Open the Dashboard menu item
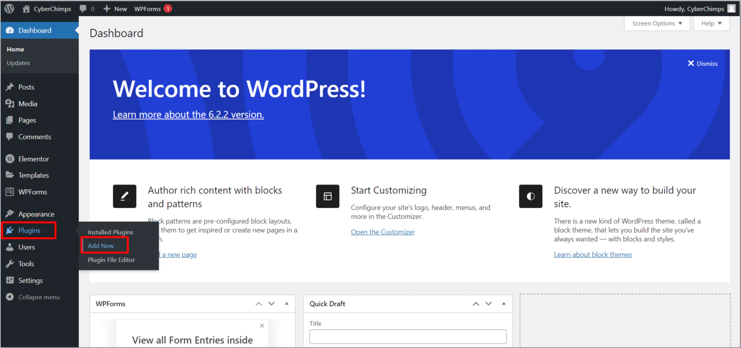Image resolution: width=741 pixels, height=348 pixels. [39, 30]
